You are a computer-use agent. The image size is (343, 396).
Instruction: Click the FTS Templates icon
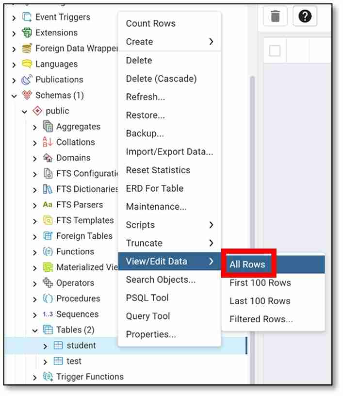(x=48, y=220)
